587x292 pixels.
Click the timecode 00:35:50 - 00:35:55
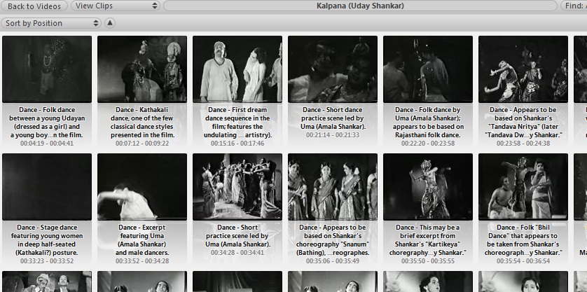pos(428,261)
